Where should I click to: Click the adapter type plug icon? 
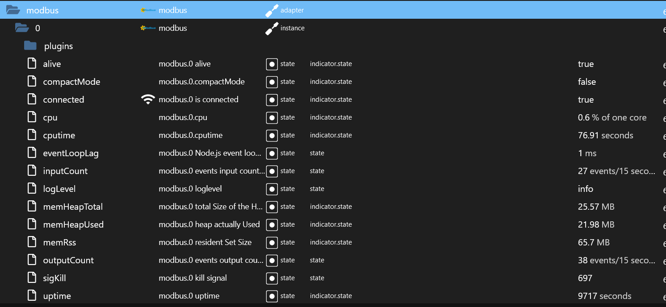272,10
